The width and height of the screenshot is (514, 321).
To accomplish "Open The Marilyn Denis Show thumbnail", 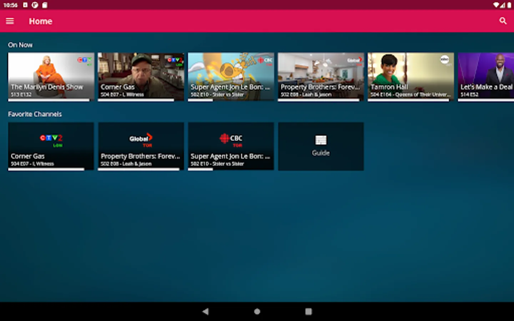I will (51, 77).
